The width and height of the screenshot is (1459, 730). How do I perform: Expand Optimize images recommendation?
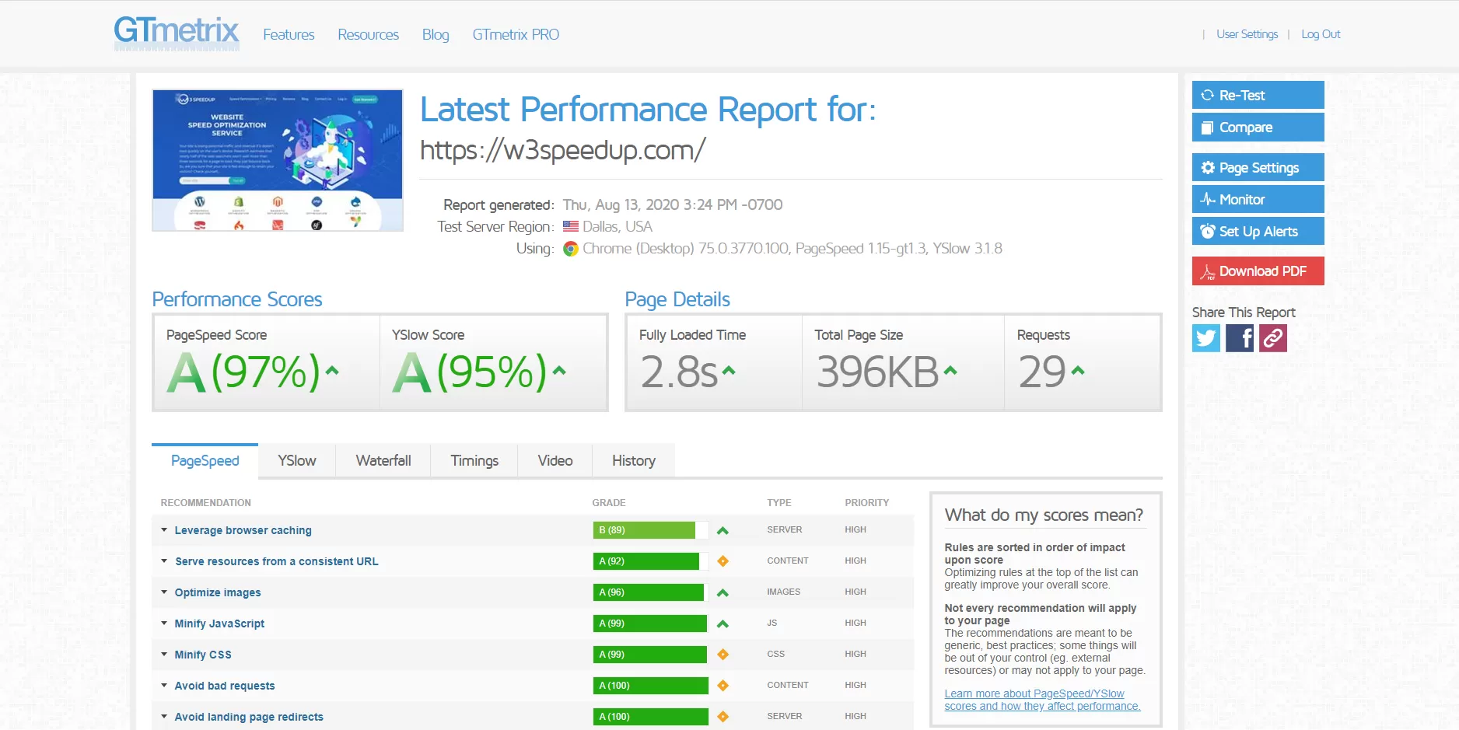(218, 592)
